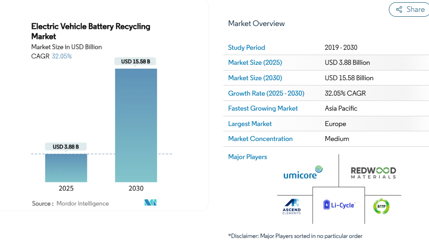
Task: Click the Major Players heading
Action: pyautogui.click(x=247, y=157)
